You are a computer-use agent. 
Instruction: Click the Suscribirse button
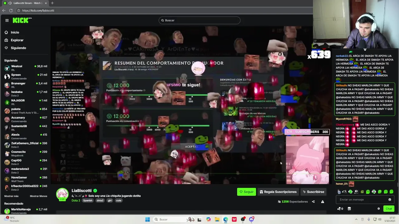(x=313, y=192)
